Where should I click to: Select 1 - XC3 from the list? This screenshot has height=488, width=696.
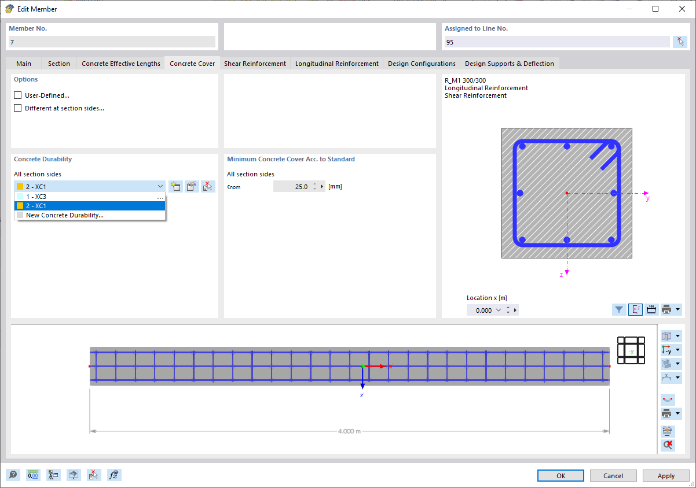coord(90,197)
